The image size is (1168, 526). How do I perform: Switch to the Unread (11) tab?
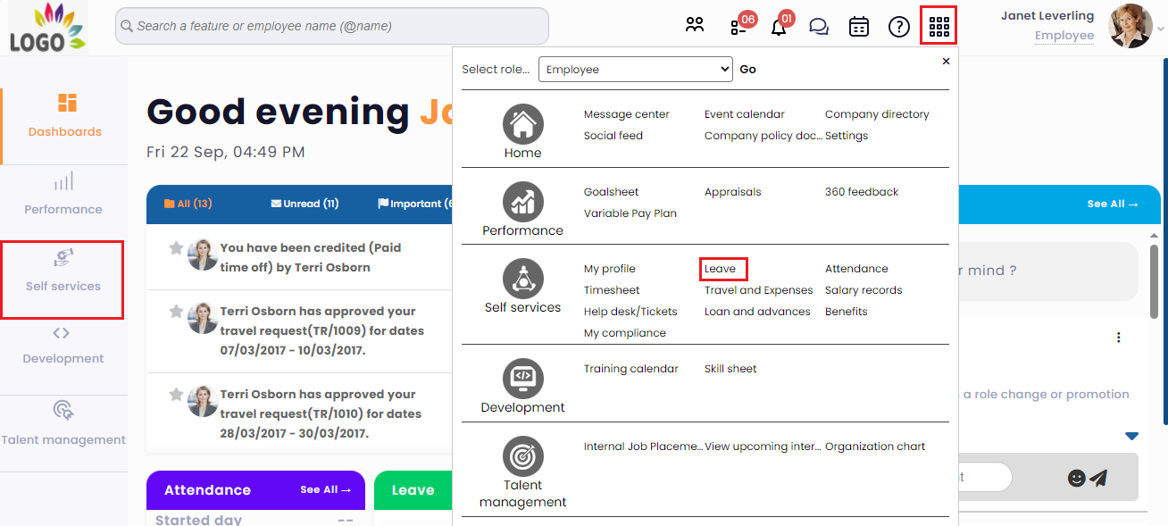[x=305, y=204]
